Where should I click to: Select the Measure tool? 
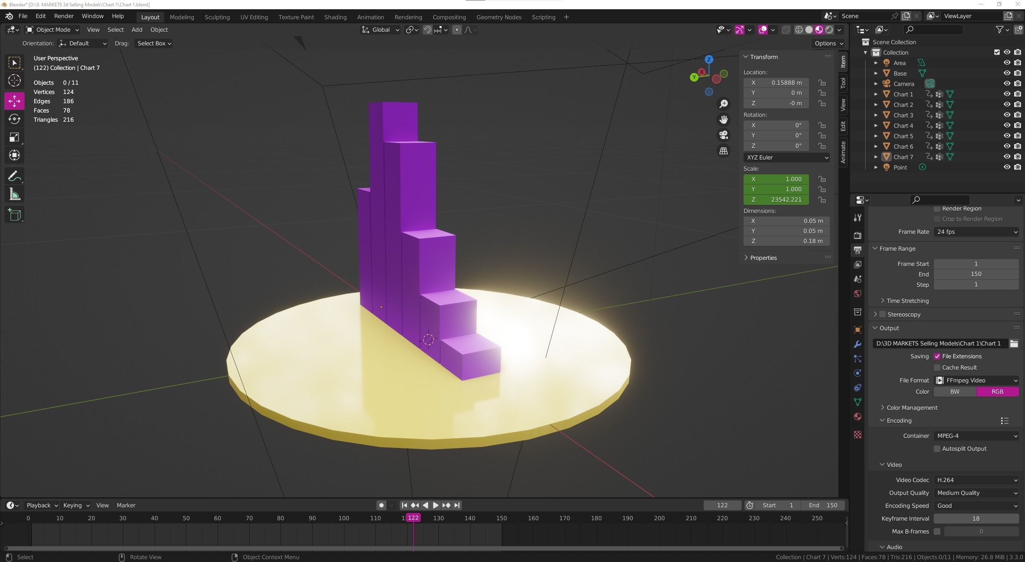(14, 194)
